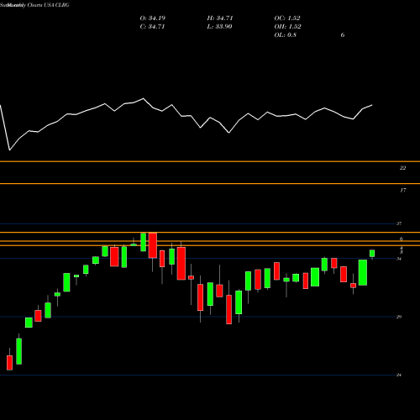Select the close value C: 34.71
Image resolution: width=420 pixels, height=420 pixels.
tap(152, 27)
